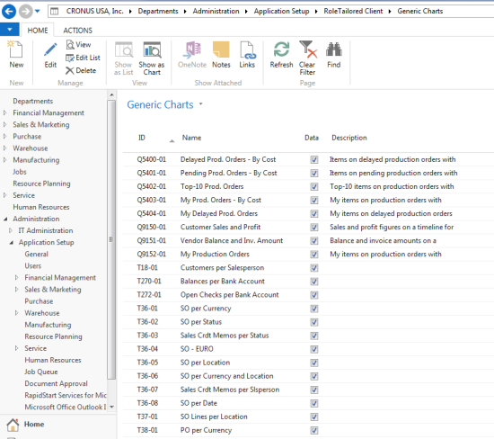Viewport: 494px width, 439px height.
Task: Click the address bar page icon
Action: pyautogui.click(x=55, y=12)
